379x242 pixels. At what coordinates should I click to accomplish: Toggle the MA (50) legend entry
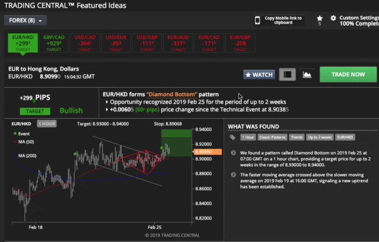(x=24, y=142)
